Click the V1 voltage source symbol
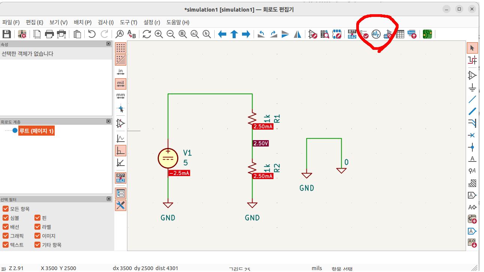The width and height of the screenshot is (484, 272). pos(168,158)
